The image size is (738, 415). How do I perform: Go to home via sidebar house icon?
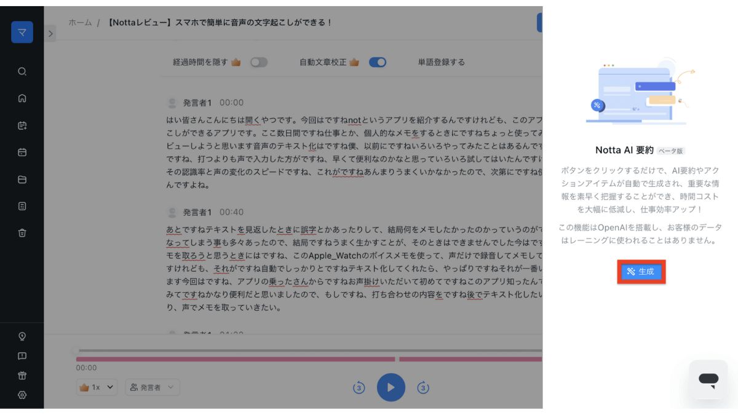pos(22,98)
